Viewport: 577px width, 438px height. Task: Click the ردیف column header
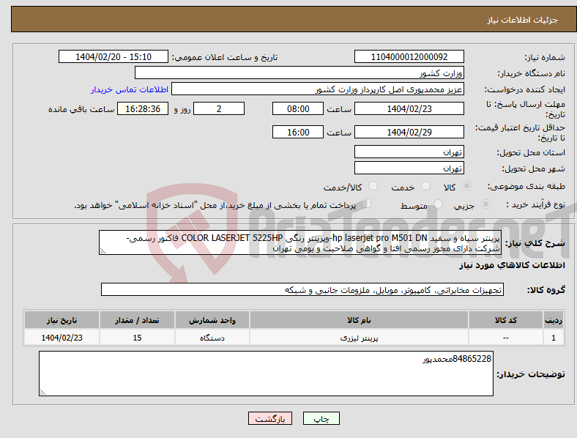point(554,320)
